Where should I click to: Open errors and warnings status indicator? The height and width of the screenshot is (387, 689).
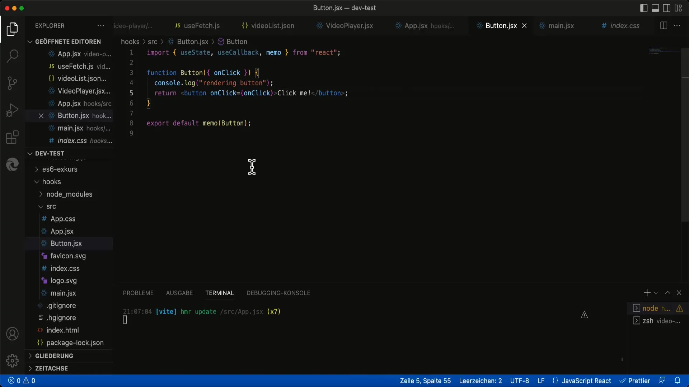22,381
